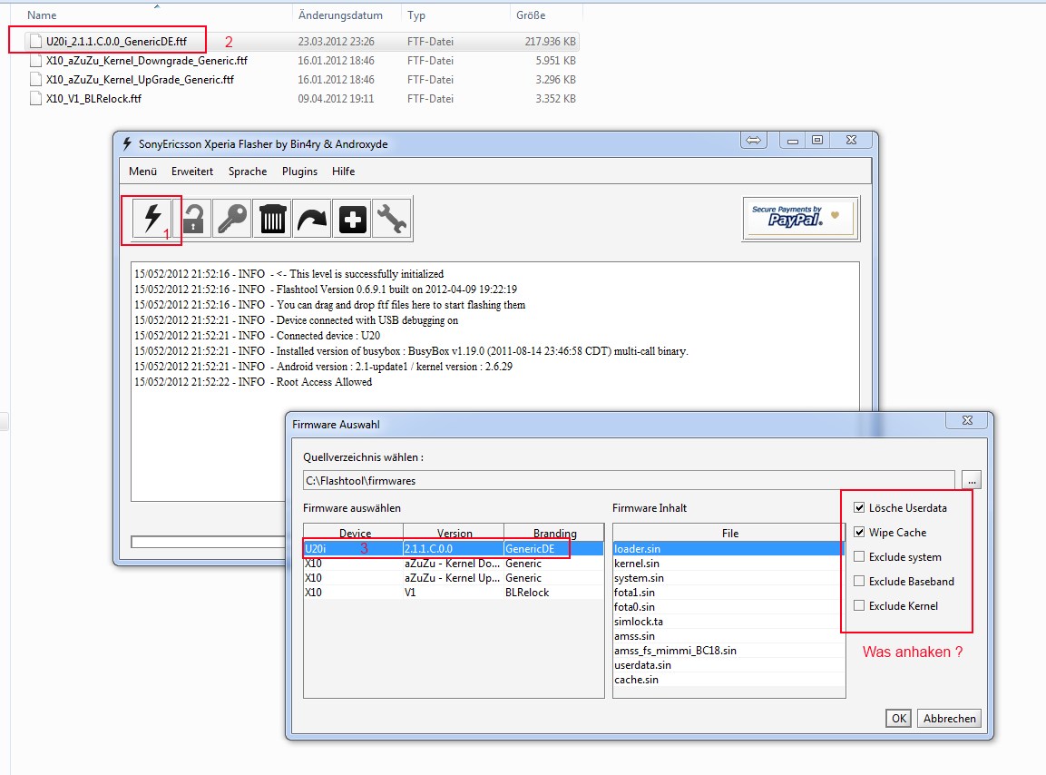The image size is (1046, 775).
Task: Open the PayPal secure payments donate button
Action: pos(800,218)
